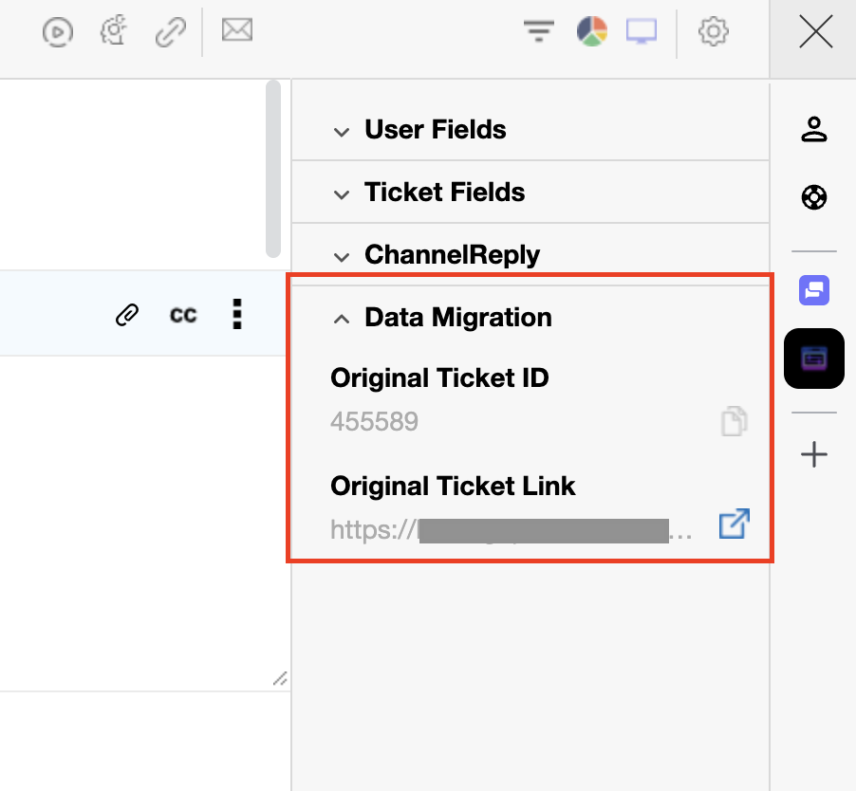This screenshot has width=856, height=791.
Task: Click the plus icon to add sidebar app
Action: pyautogui.click(x=814, y=455)
